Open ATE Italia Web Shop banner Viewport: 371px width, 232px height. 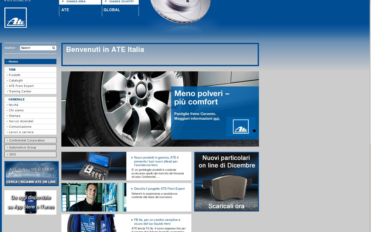point(31,174)
